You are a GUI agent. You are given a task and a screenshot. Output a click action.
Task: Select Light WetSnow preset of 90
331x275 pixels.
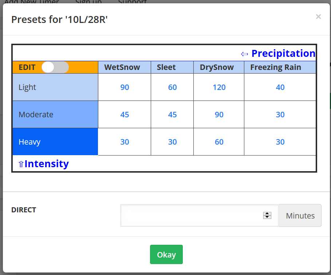[x=125, y=87]
